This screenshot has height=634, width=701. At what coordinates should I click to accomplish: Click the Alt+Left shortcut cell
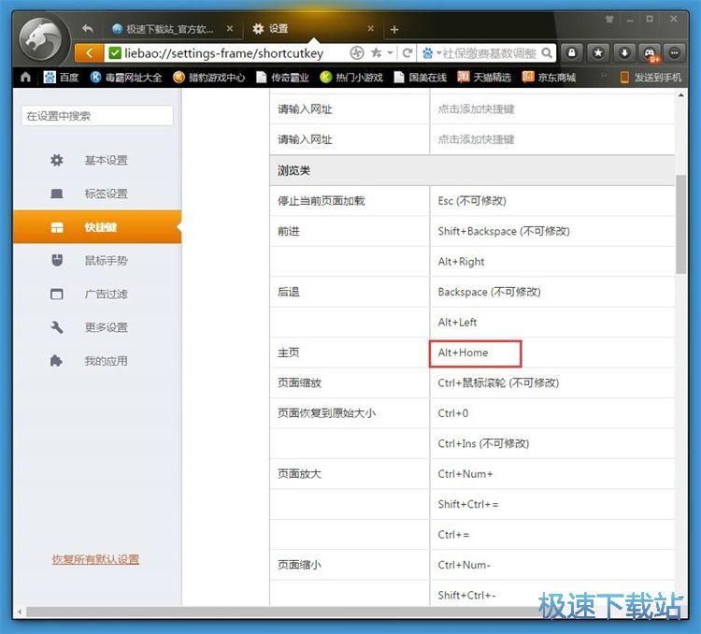(552, 323)
